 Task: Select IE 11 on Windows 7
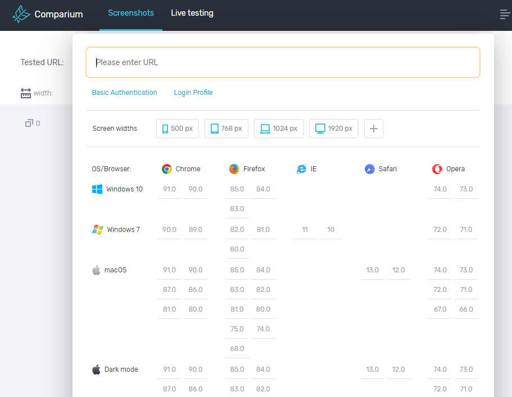click(x=305, y=230)
